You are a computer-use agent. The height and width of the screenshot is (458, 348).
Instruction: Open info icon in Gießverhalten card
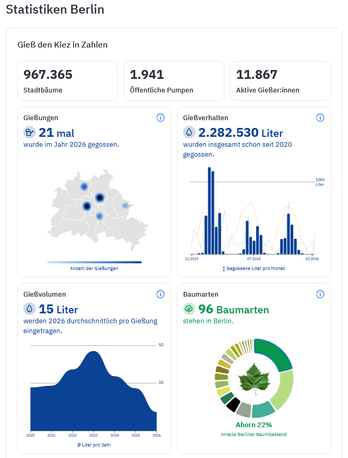[320, 118]
